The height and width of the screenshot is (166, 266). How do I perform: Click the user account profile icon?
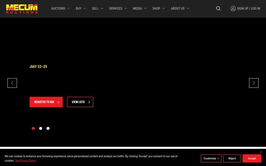tap(233, 8)
